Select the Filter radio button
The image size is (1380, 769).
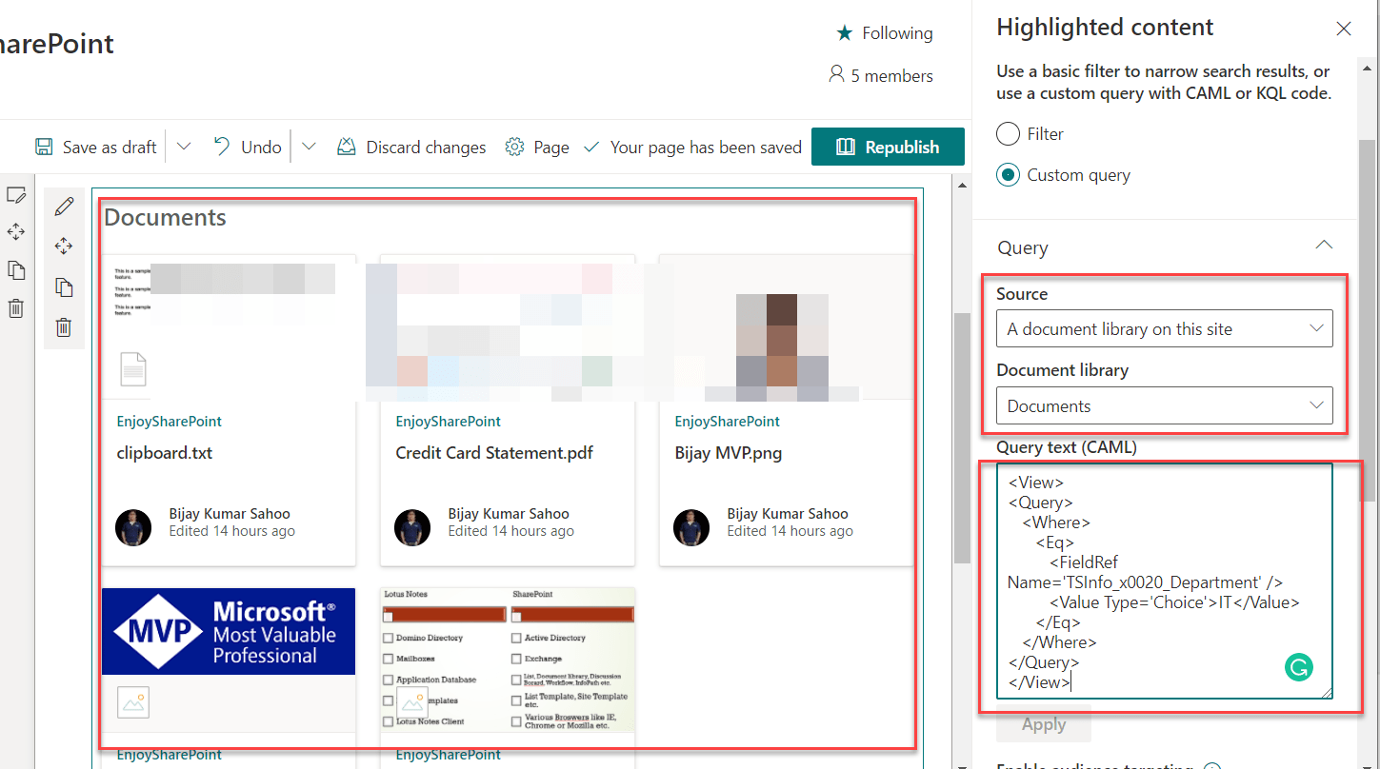click(x=1008, y=133)
